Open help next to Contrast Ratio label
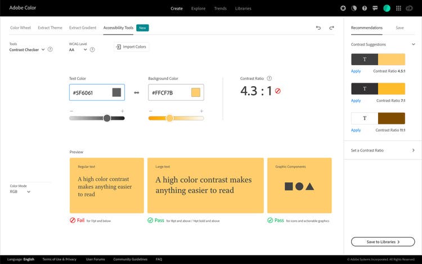This screenshot has height=264, width=422. pos(270,79)
